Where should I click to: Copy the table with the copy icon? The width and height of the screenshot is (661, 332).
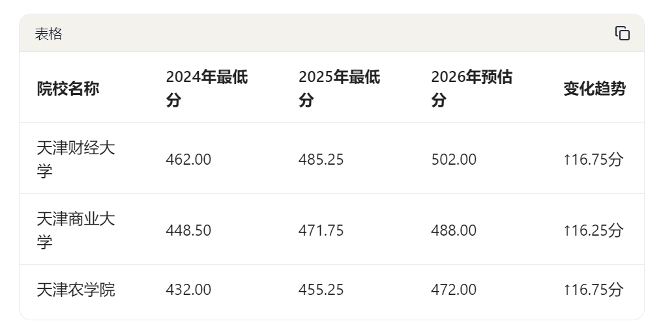pos(623,33)
